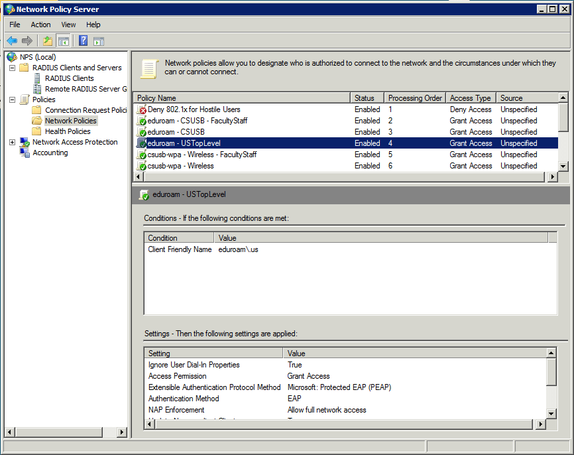The image size is (574, 455).
Task: Click the Accounting icon in tree
Action: click(25, 153)
